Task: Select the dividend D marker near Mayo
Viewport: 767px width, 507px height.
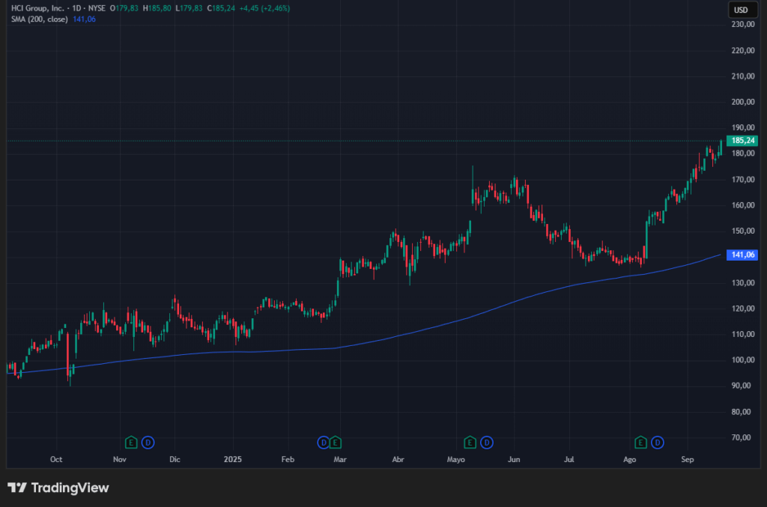Action: click(487, 443)
